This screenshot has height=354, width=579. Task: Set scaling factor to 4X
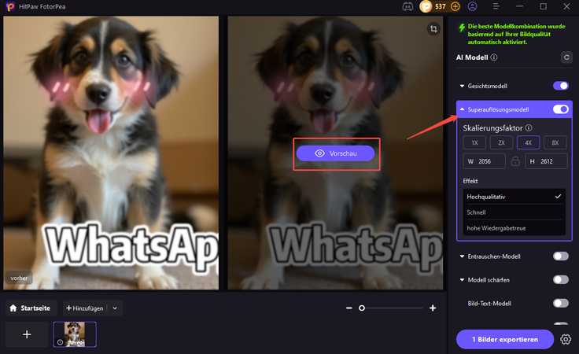tap(529, 142)
